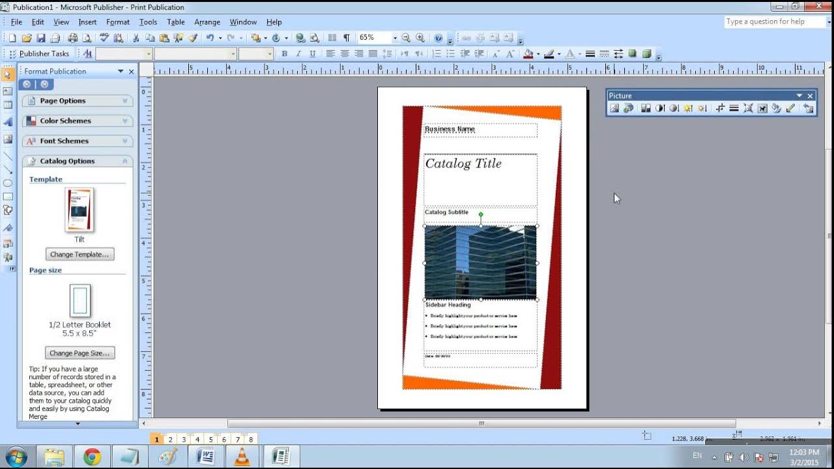Run the spelling check icon
Screen dimensions: 834x469
click(104, 38)
